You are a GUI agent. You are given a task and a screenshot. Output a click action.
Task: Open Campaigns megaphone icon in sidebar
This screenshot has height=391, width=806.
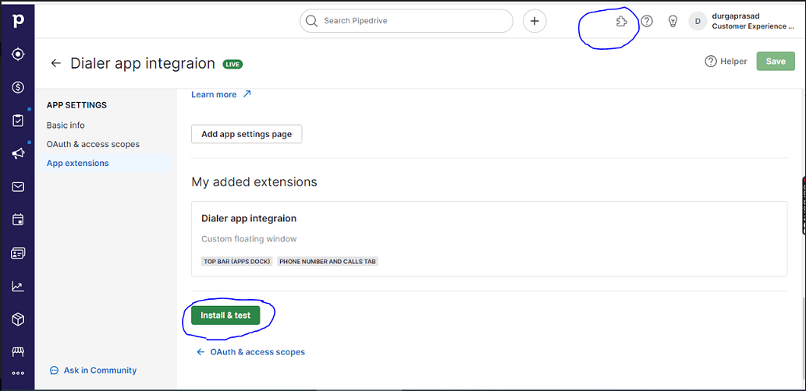click(18, 153)
